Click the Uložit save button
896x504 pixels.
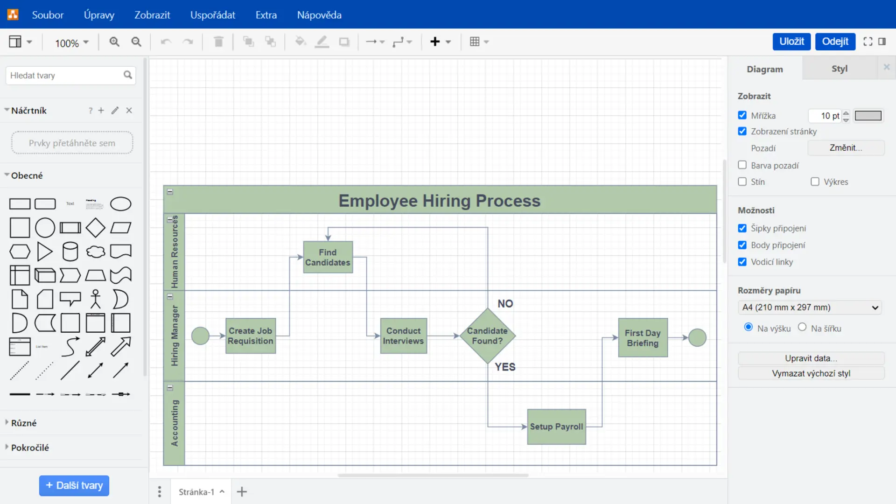[x=791, y=42]
